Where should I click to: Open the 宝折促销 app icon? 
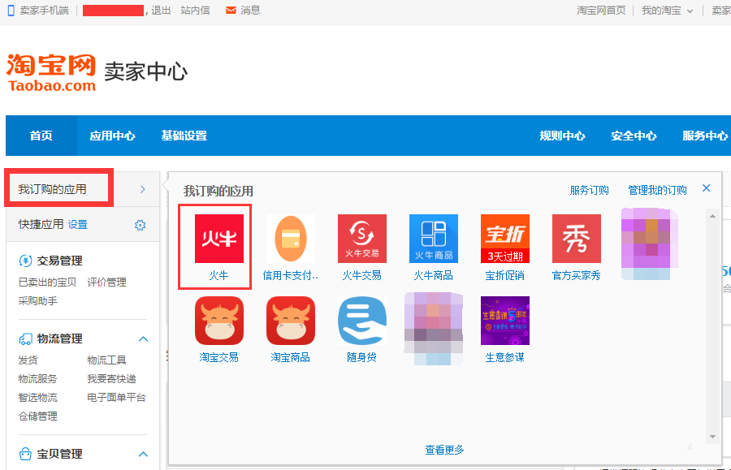click(x=504, y=239)
